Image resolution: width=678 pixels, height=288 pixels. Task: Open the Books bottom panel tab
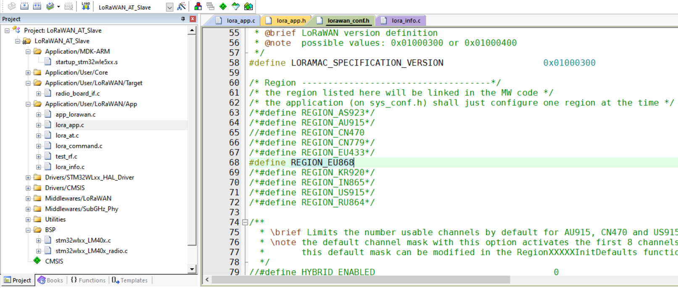click(x=50, y=280)
